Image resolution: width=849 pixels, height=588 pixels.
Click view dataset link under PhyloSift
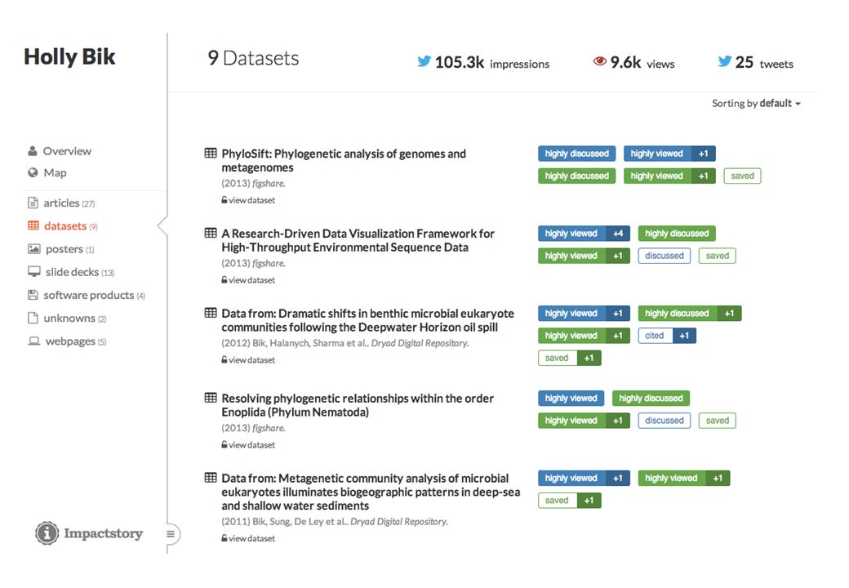[x=248, y=200]
